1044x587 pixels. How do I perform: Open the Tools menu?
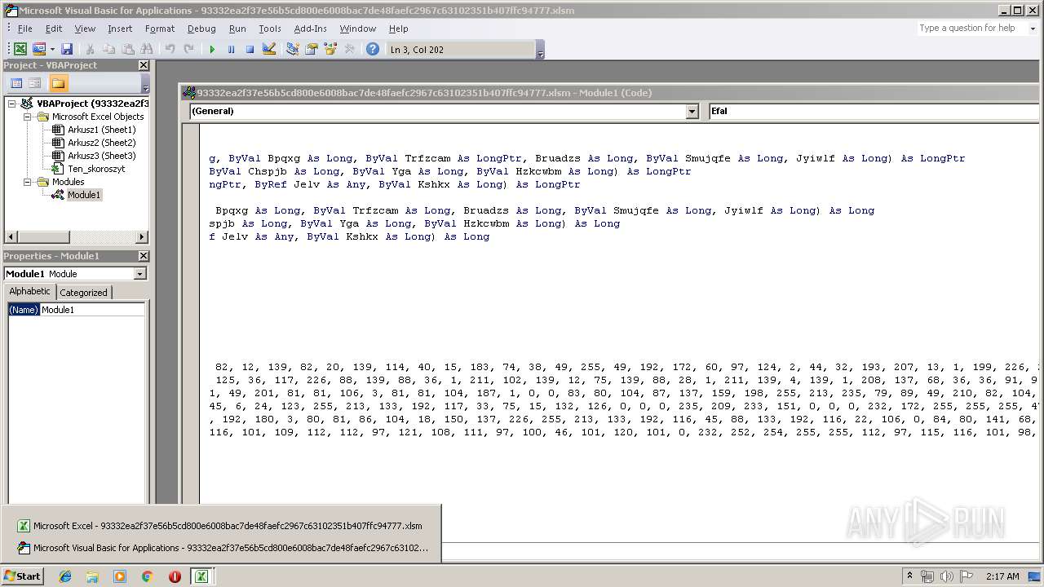270,29
